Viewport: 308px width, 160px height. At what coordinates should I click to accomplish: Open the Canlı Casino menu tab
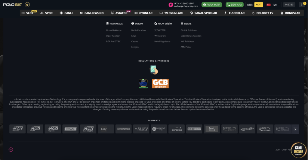(x=92, y=13)
